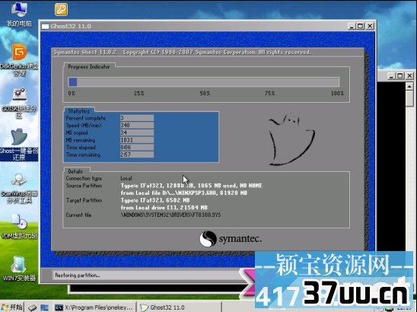The height and width of the screenshot is (312, 417).
Task: Click the Source Partition Fat32 details line
Action: [x=191, y=186]
